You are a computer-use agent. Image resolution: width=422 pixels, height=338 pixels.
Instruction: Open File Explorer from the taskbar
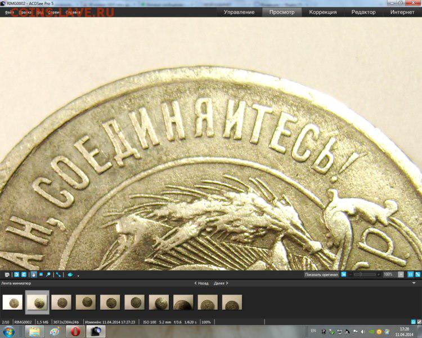(x=34, y=332)
